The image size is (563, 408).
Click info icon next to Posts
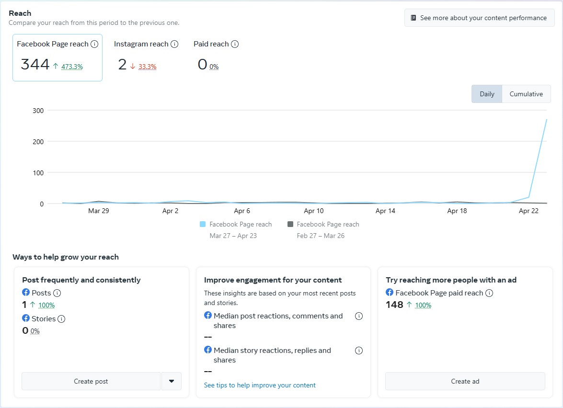57,293
